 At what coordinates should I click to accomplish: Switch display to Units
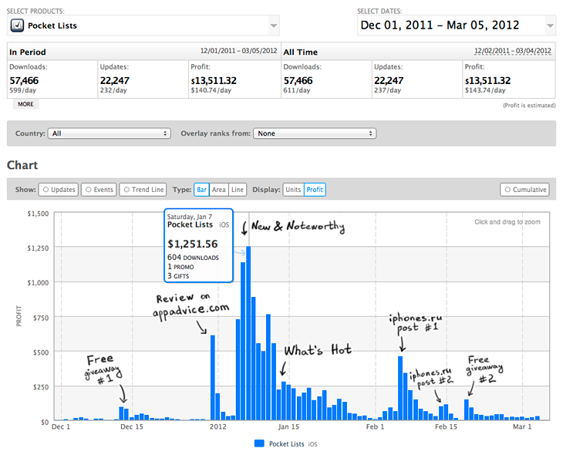[293, 190]
